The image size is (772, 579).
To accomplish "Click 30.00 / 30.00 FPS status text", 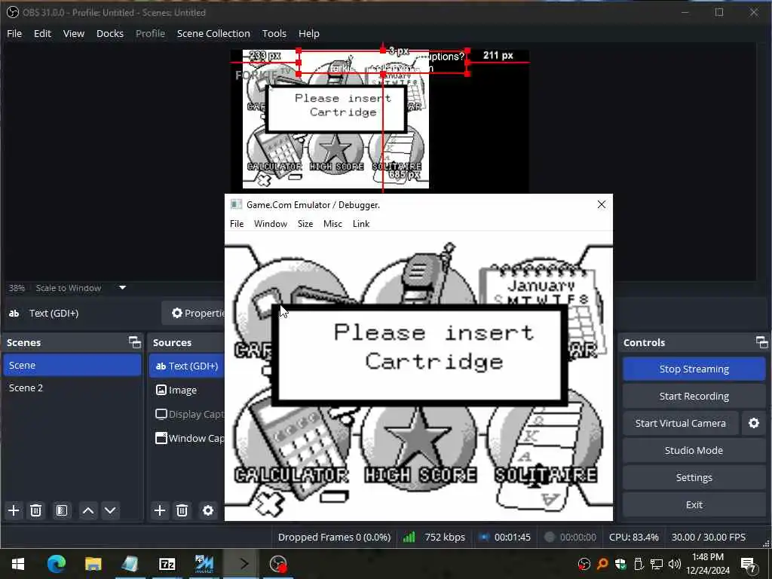I will click(x=709, y=537).
